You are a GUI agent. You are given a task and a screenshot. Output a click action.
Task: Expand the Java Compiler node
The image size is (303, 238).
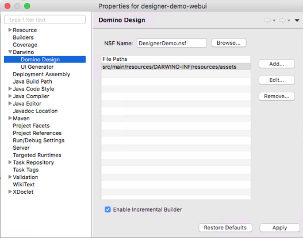click(x=10, y=96)
